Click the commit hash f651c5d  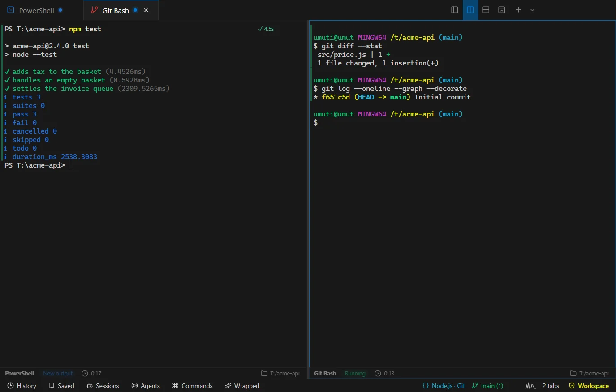[x=336, y=97]
